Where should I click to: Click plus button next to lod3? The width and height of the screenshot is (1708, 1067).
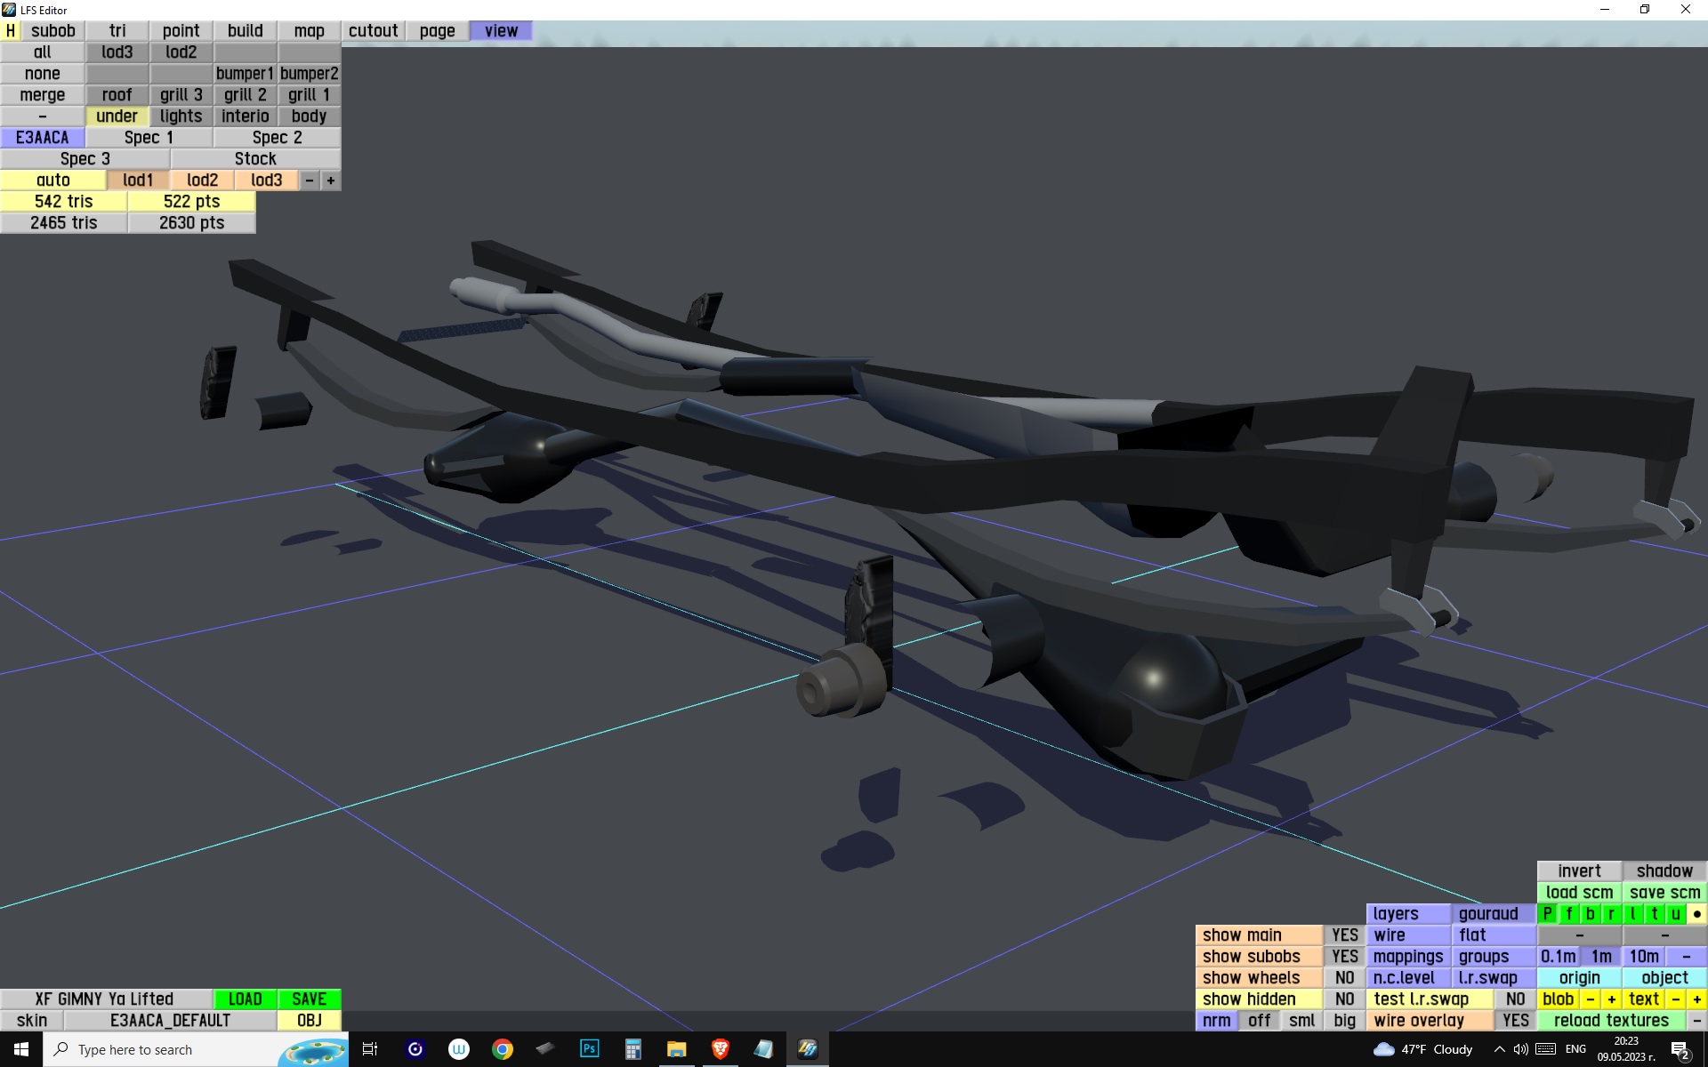[331, 181]
